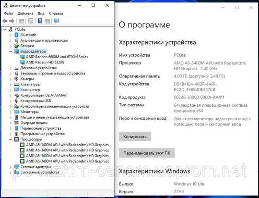Click the Bluetooth category icon

[16, 35]
